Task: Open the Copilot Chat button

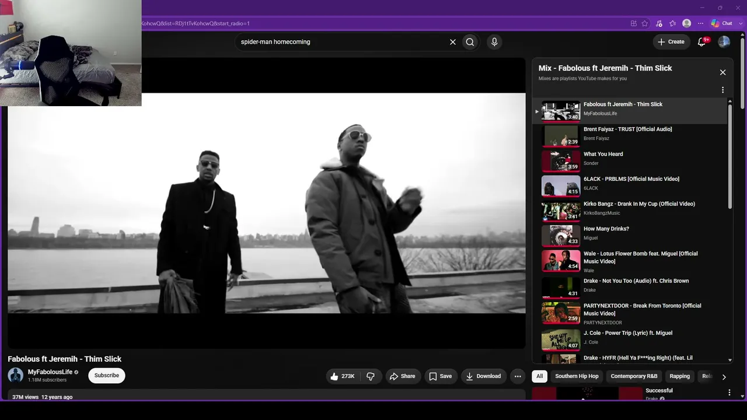Action: tap(721, 23)
